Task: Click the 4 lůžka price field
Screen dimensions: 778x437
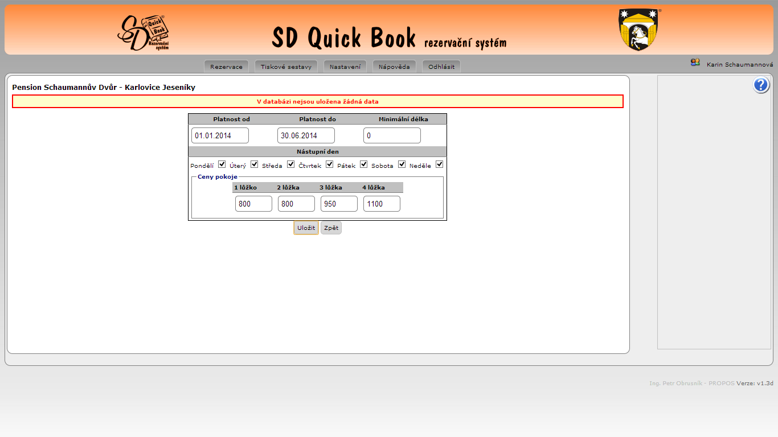Action: 382,204
